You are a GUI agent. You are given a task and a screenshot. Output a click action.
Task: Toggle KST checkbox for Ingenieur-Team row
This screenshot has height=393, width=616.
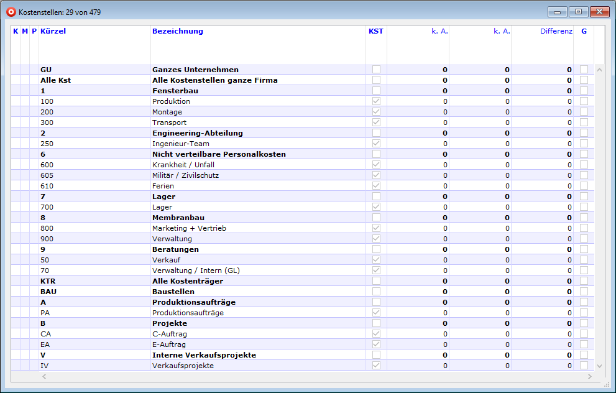point(376,144)
